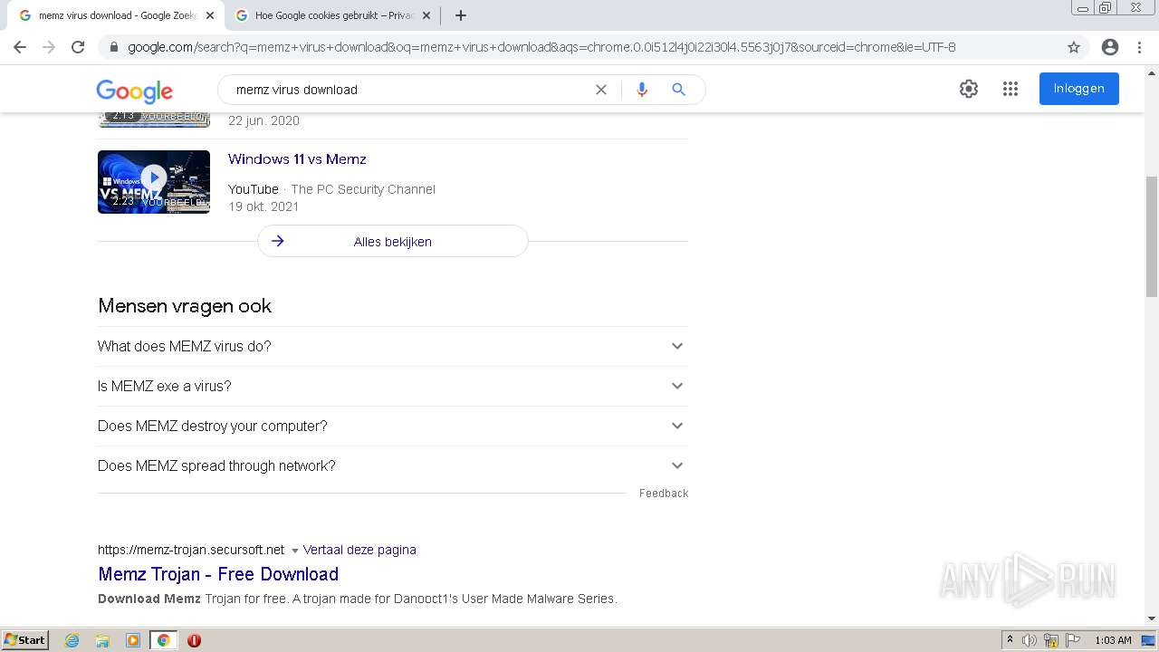
Task: Open Chrome three-dot menu
Action: pos(1139,47)
